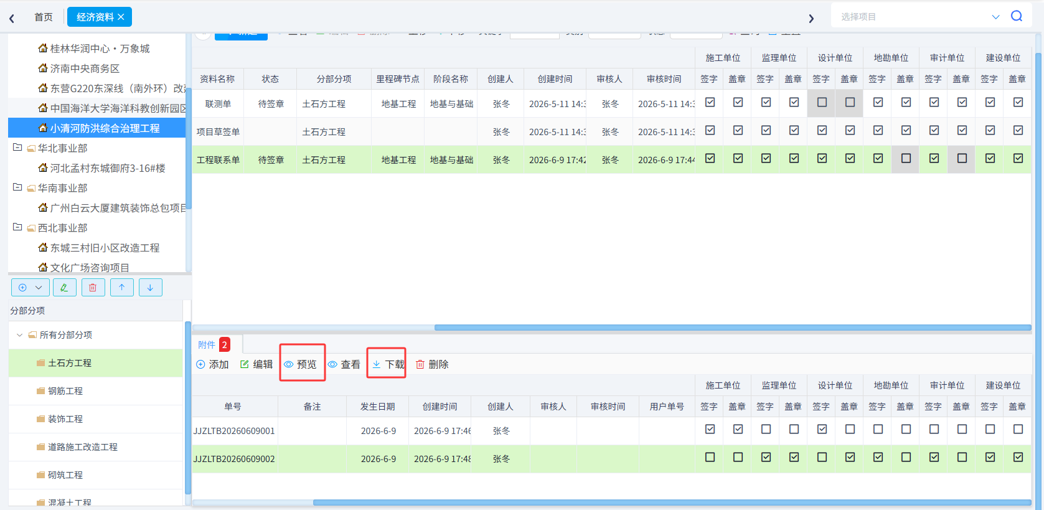
Task: Select the 项目草签单 row
Action: tap(611, 131)
